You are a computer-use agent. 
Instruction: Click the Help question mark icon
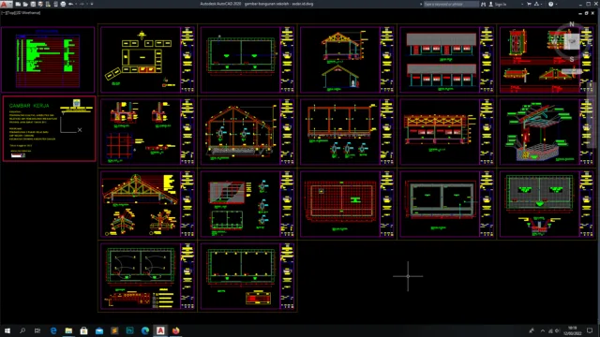[550, 4]
